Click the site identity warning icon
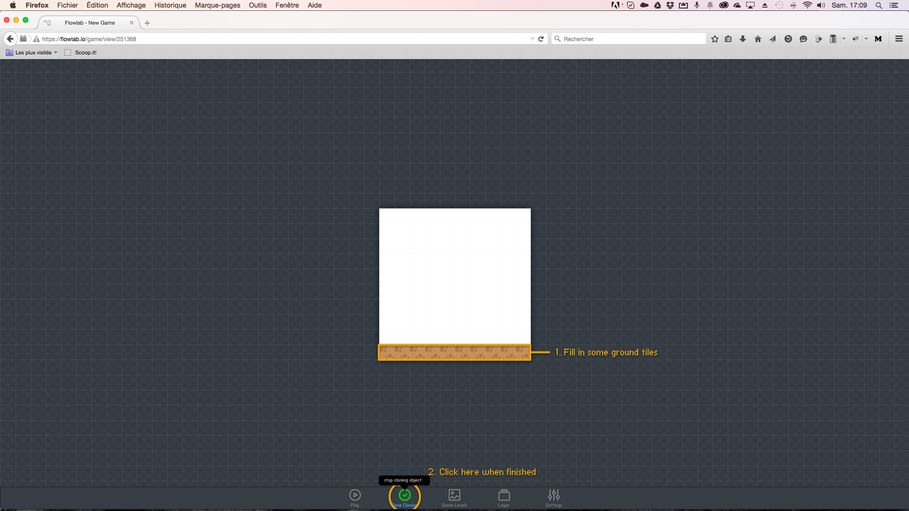This screenshot has width=909, height=511. point(36,39)
